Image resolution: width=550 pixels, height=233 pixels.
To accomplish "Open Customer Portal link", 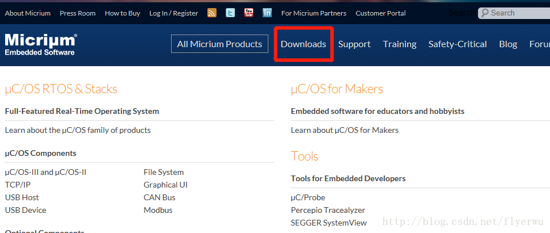I will click(x=381, y=13).
